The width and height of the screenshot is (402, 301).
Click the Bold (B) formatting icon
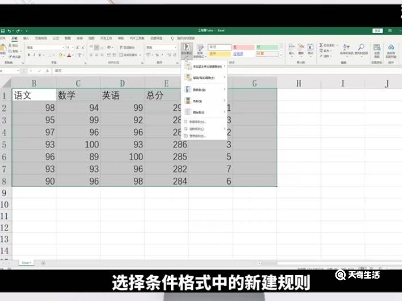coord(29,55)
